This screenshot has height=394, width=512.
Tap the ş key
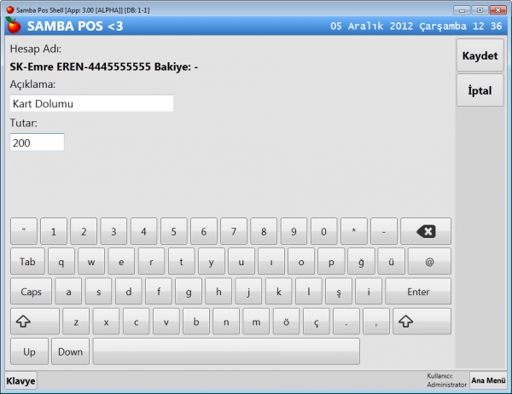[x=339, y=292]
